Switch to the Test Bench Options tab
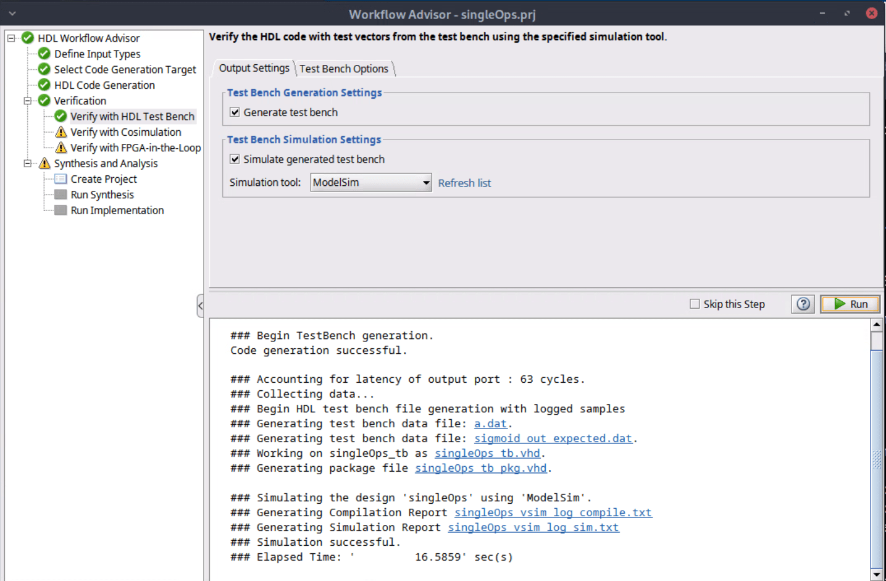This screenshot has height=581, width=886. [x=344, y=69]
